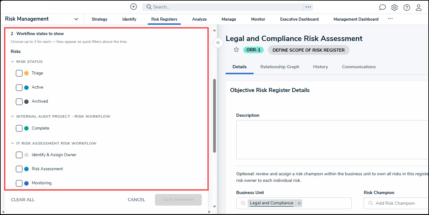This screenshot has width=429, height=215.
Task: Open the search options ellipsis icon
Action: [x=308, y=7]
